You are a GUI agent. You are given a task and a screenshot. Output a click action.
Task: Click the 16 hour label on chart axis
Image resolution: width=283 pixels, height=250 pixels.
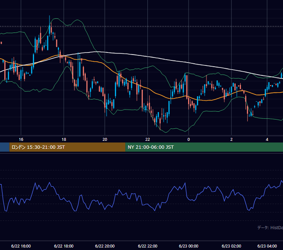(x=21, y=140)
